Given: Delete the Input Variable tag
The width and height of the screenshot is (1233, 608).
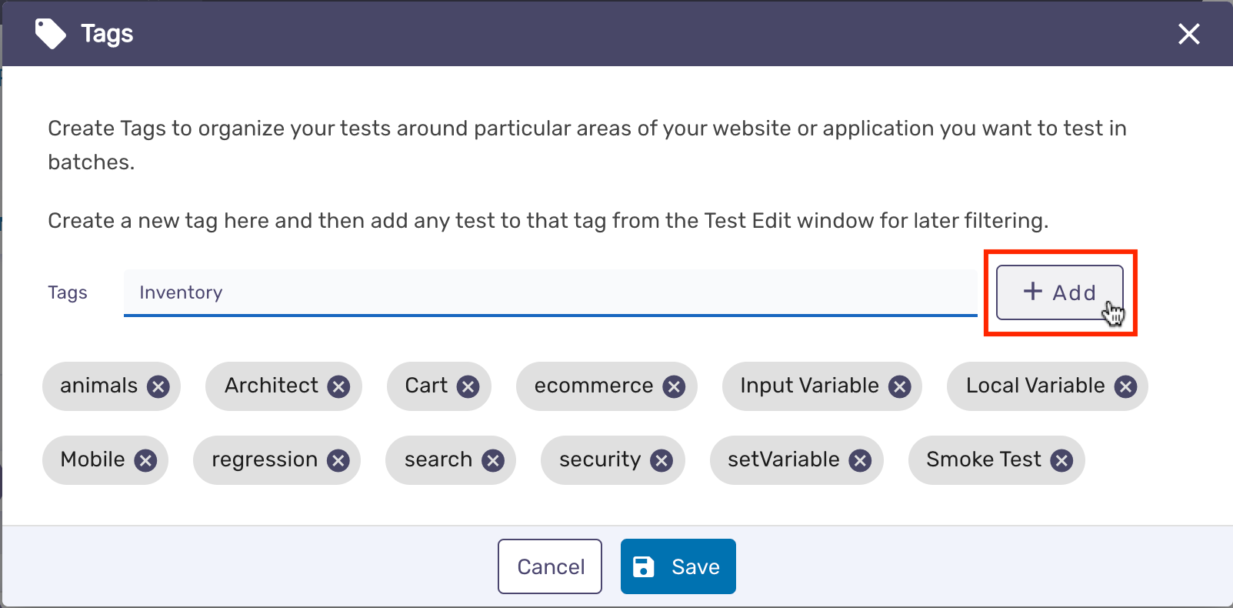Looking at the screenshot, I should click(x=899, y=386).
